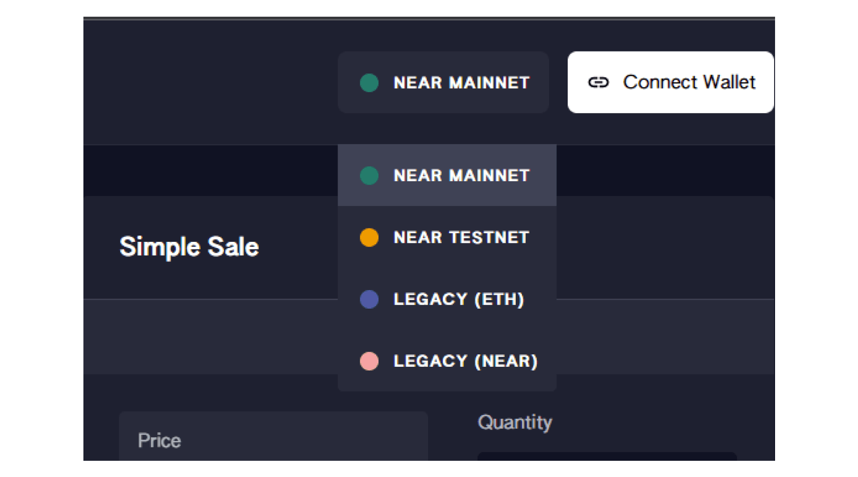Click NEAR MAINNET text in top selector
858x477 pixels.
(x=461, y=83)
